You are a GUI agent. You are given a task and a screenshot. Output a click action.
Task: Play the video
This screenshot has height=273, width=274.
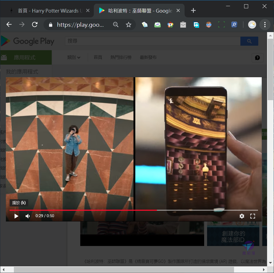16,216
